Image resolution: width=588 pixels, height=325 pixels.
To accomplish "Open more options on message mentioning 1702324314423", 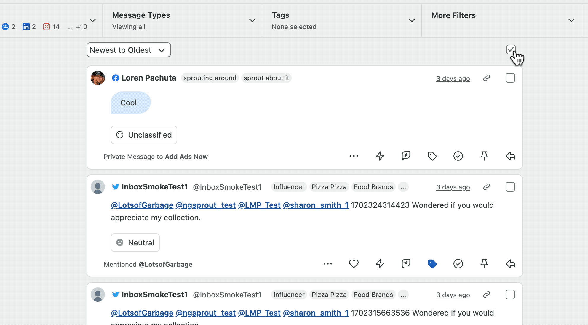I will [x=328, y=264].
